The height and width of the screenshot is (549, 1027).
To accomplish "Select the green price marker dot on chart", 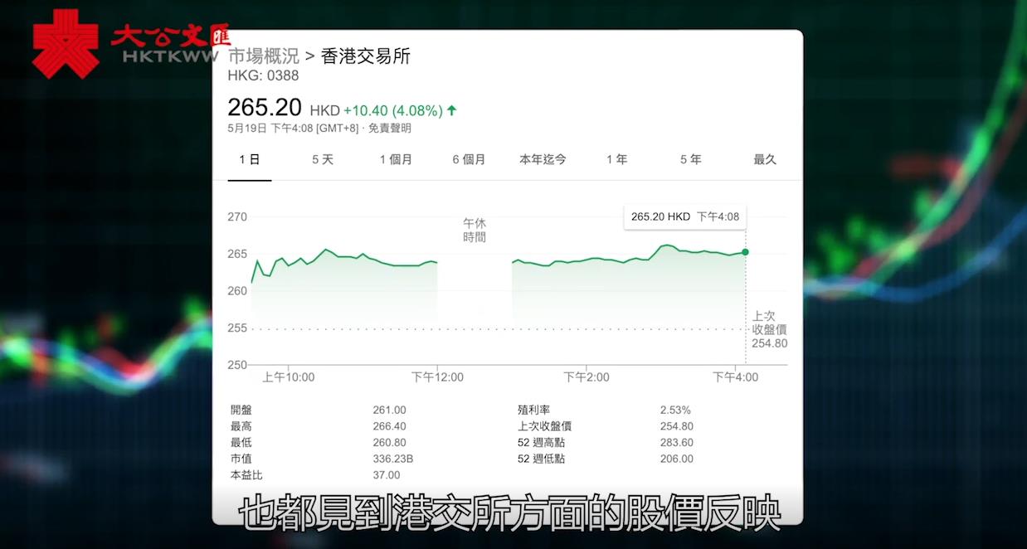I will tap(745, 251).
